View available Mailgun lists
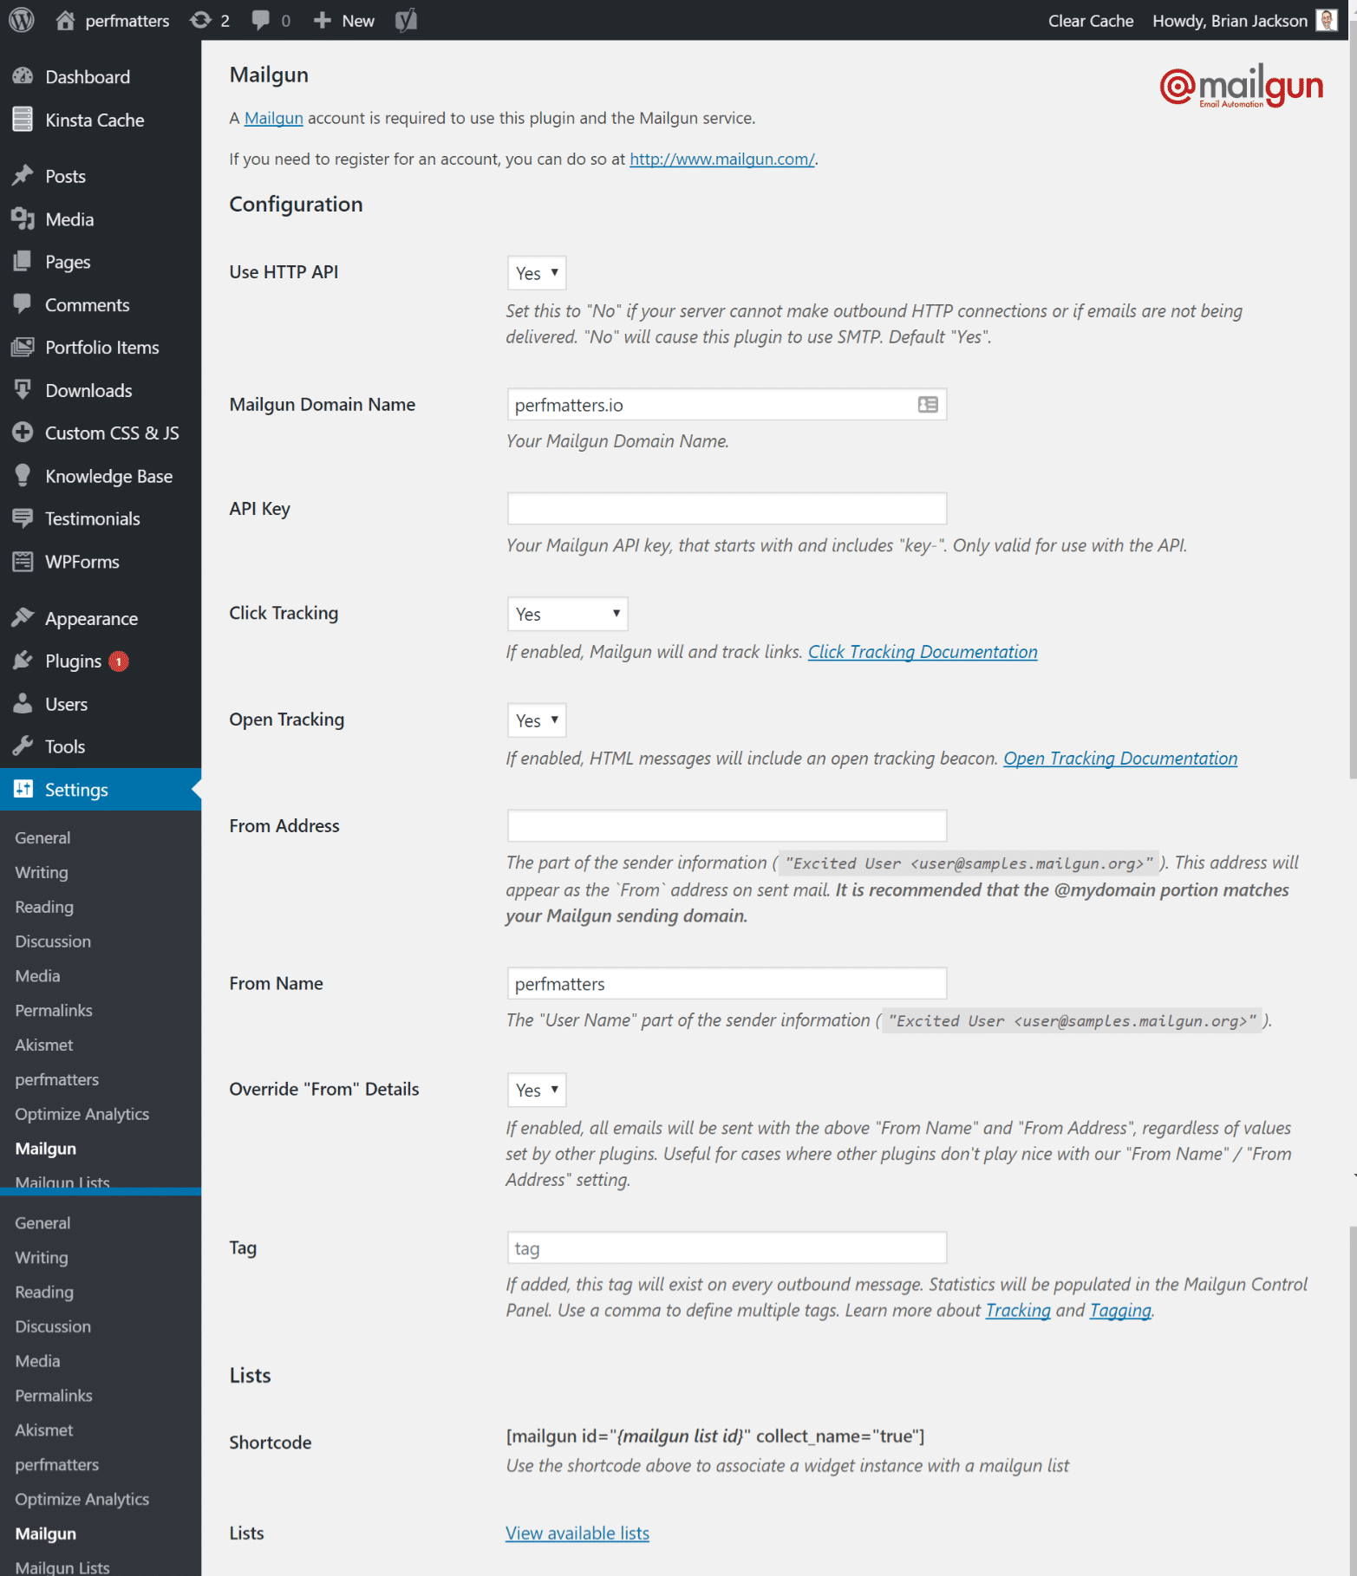 (577, 1533)
